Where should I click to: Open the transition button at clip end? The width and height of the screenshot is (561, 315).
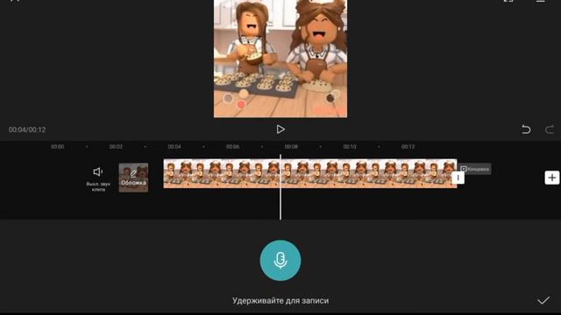[x=458, y=178]
